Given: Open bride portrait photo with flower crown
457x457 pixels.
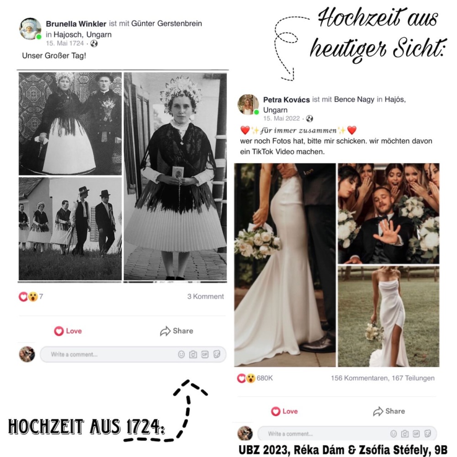Looking at the screenshot, I should [175, 176].
